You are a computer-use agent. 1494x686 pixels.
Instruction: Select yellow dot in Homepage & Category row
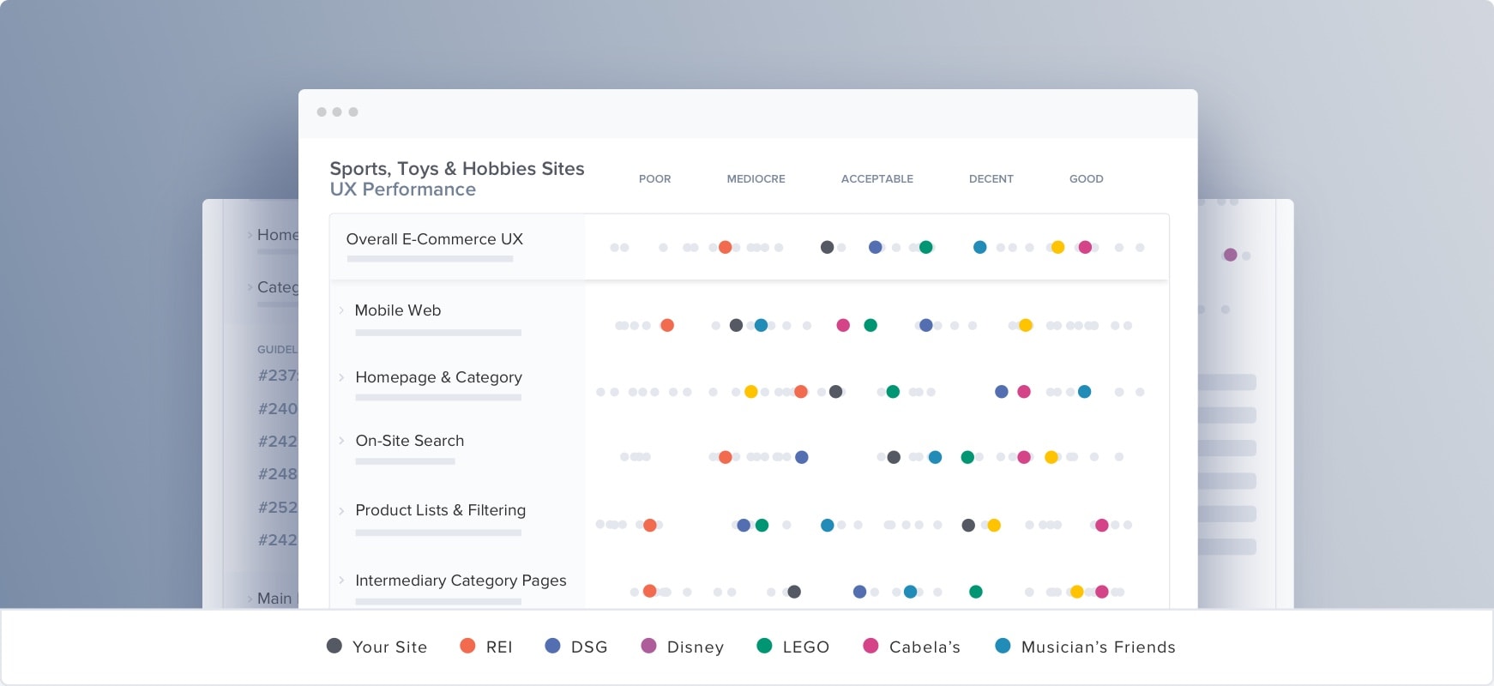(750, 392)
